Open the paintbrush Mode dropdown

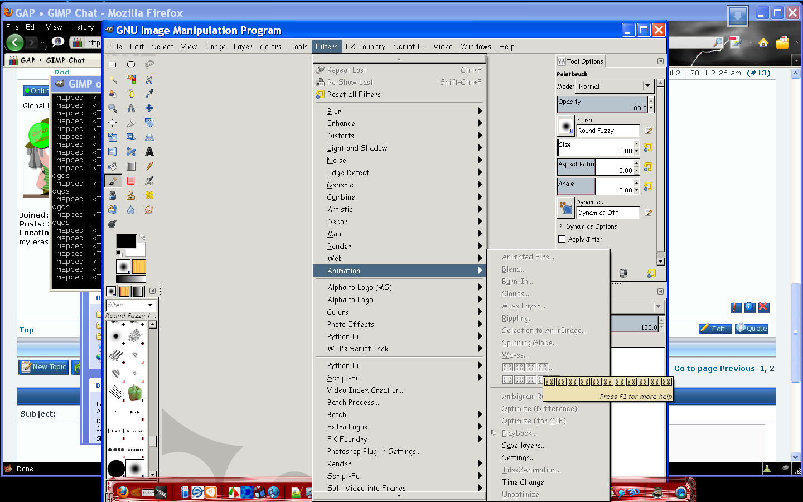click(614, 86)
